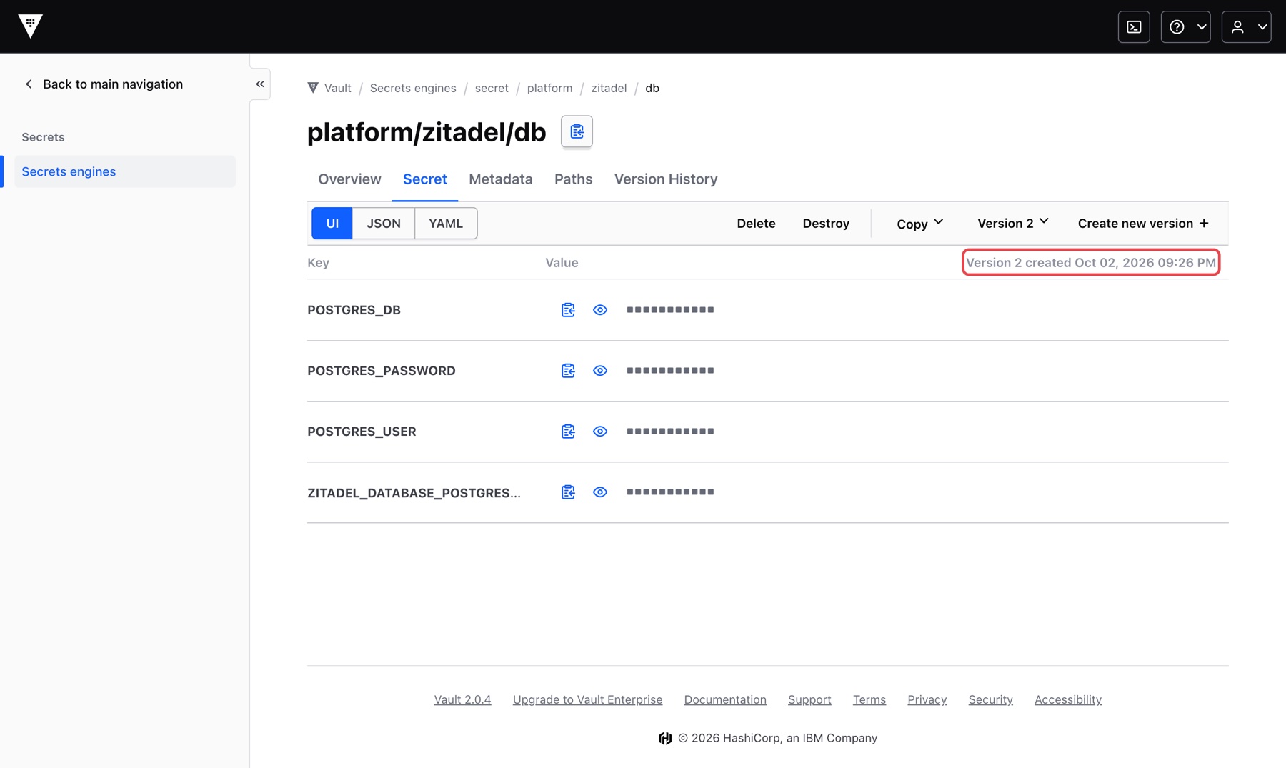This screenshot has height=768, width=1286.
Task: Open the Version 2 dropdown
Action: pos(1012,224)
